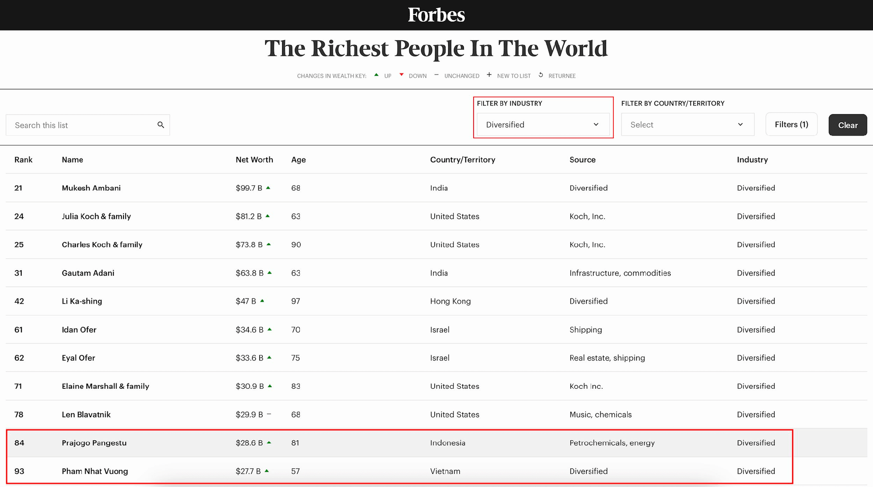
Task: Click the $81.2 B net worth value
Action: (249, 216)
